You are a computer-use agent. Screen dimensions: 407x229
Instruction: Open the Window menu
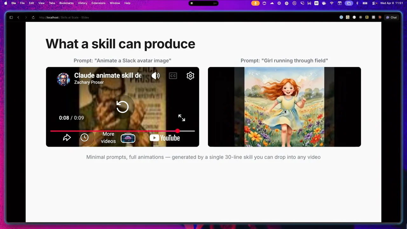pos(115,3)
